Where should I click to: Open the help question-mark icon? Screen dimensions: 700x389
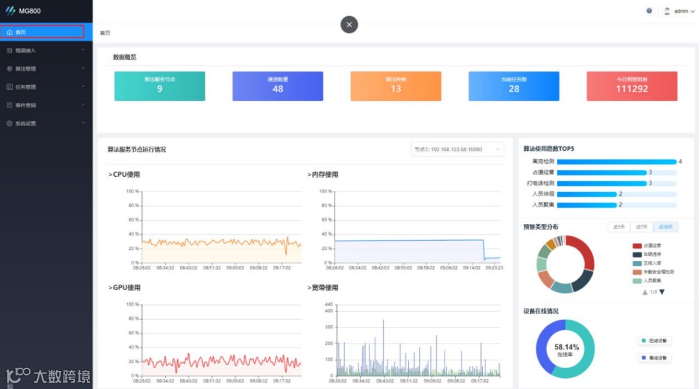pyautogui.click(x=649, y=11)
